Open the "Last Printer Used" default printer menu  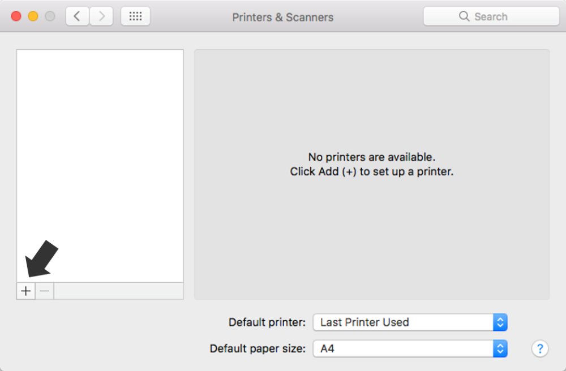[x=410, y=322]
